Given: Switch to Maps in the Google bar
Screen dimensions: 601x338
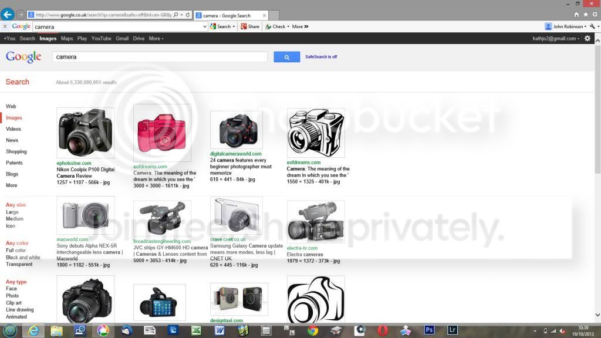Looking at the screenshot, I should coord(67,39).
